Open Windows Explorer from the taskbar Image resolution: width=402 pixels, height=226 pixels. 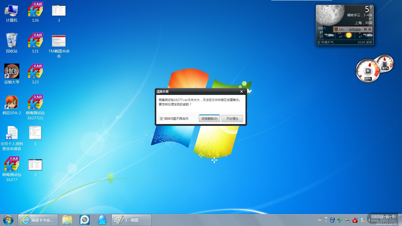click(x=67, y=220)
